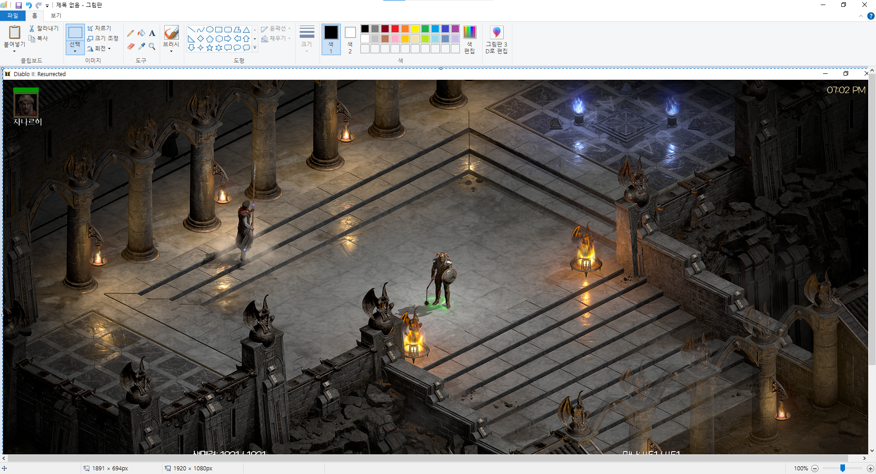Click the blue Help question mark icon

point(871,16)
